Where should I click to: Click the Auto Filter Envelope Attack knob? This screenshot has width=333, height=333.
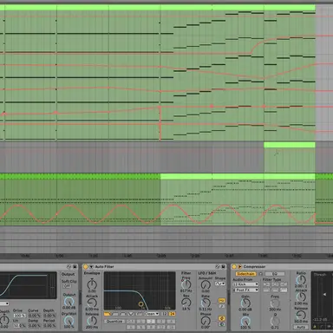click(92, 303)
